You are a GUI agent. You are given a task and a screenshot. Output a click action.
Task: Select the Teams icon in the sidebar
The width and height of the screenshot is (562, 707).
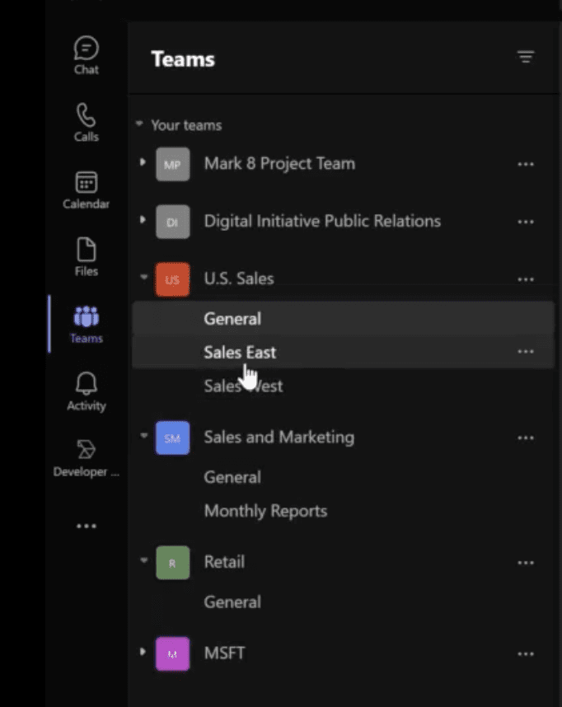click(x=87, y=324)
